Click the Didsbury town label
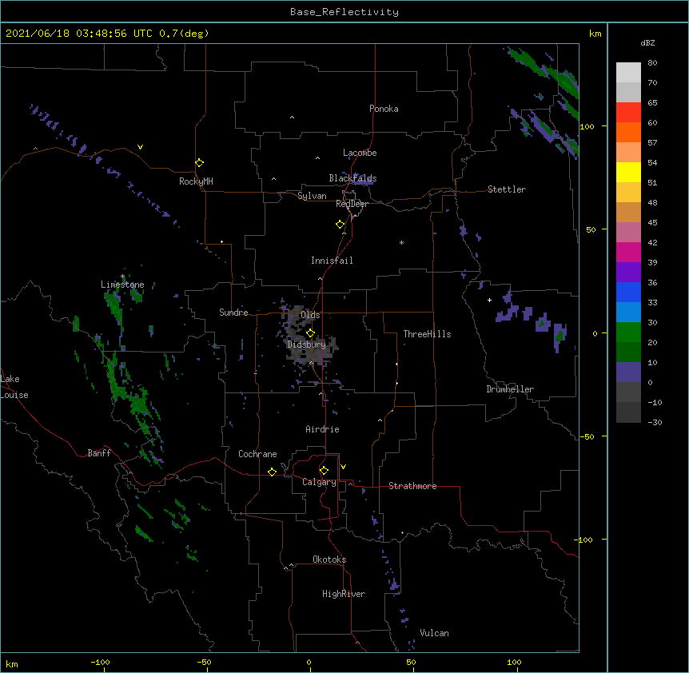Viewport: 689px width, 673px height. point(306,344)
